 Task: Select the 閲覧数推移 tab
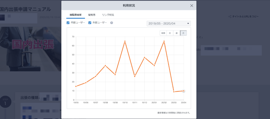point(76,15)
